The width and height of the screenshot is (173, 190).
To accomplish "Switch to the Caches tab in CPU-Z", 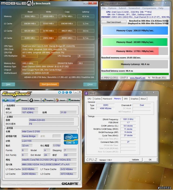I will click(97, 99).
